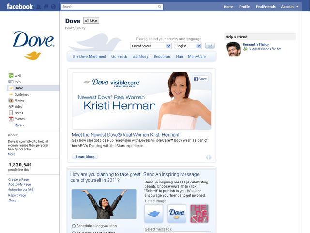Open the Bar/Body tab
310x233 pixels.
pos(140,56)
